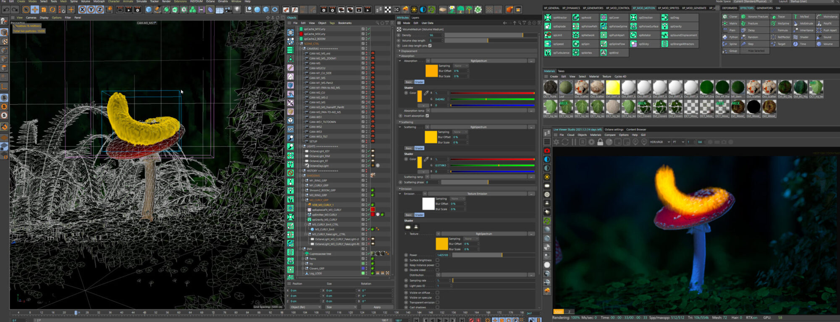This screenshot has width=840, height=322.
Task: Click the Absorption color eyedropper
Action: (x=426, y=93)
